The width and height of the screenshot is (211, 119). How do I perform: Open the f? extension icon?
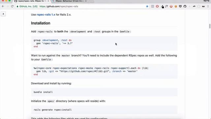[166, 6]
